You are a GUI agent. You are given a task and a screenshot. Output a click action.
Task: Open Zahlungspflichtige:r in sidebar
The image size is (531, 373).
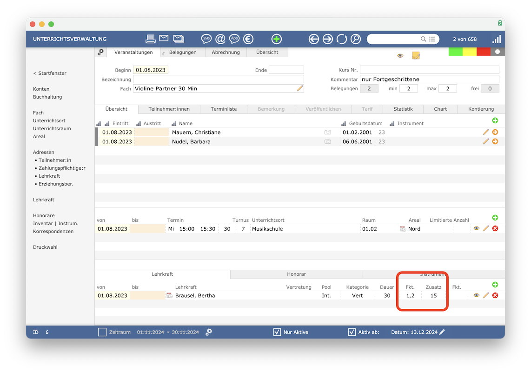(x=62, y=168)
